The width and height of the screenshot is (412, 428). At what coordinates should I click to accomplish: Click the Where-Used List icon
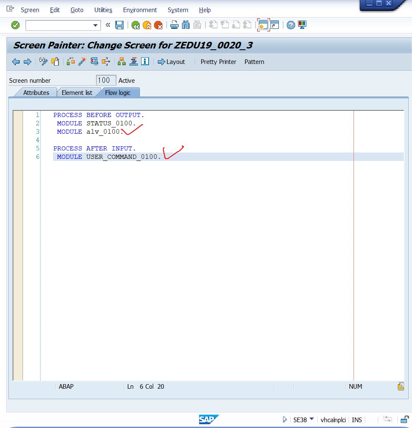tap(106, 62)
